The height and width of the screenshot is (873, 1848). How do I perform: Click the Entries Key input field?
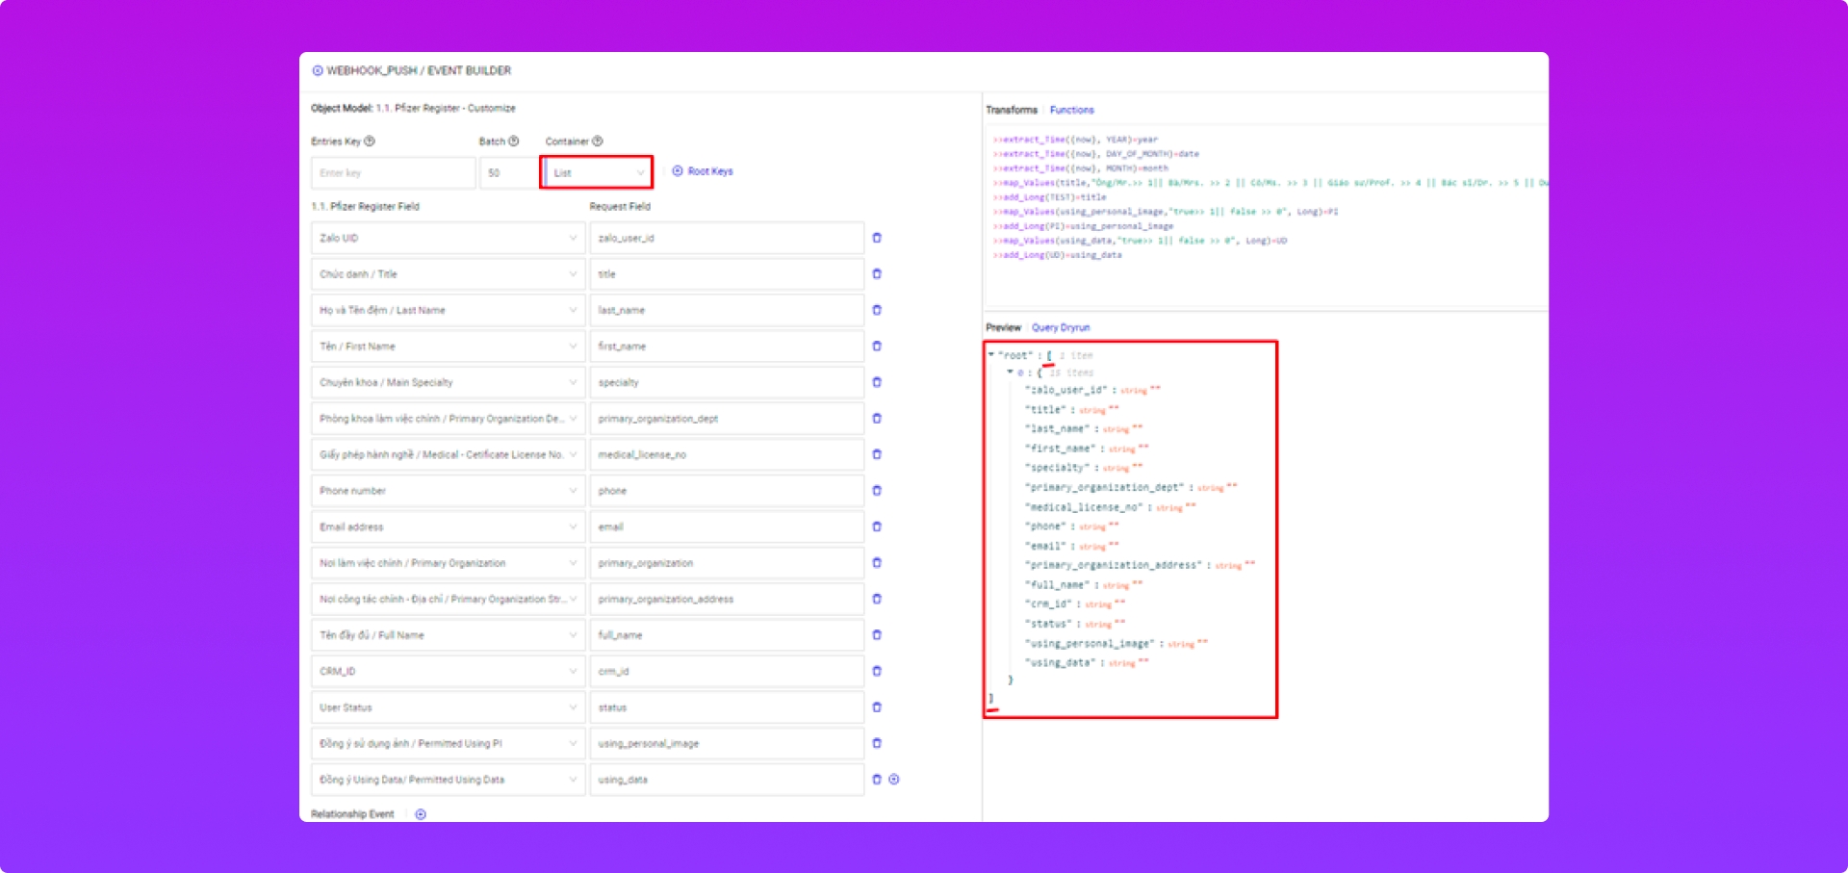[x=393, y=173]
